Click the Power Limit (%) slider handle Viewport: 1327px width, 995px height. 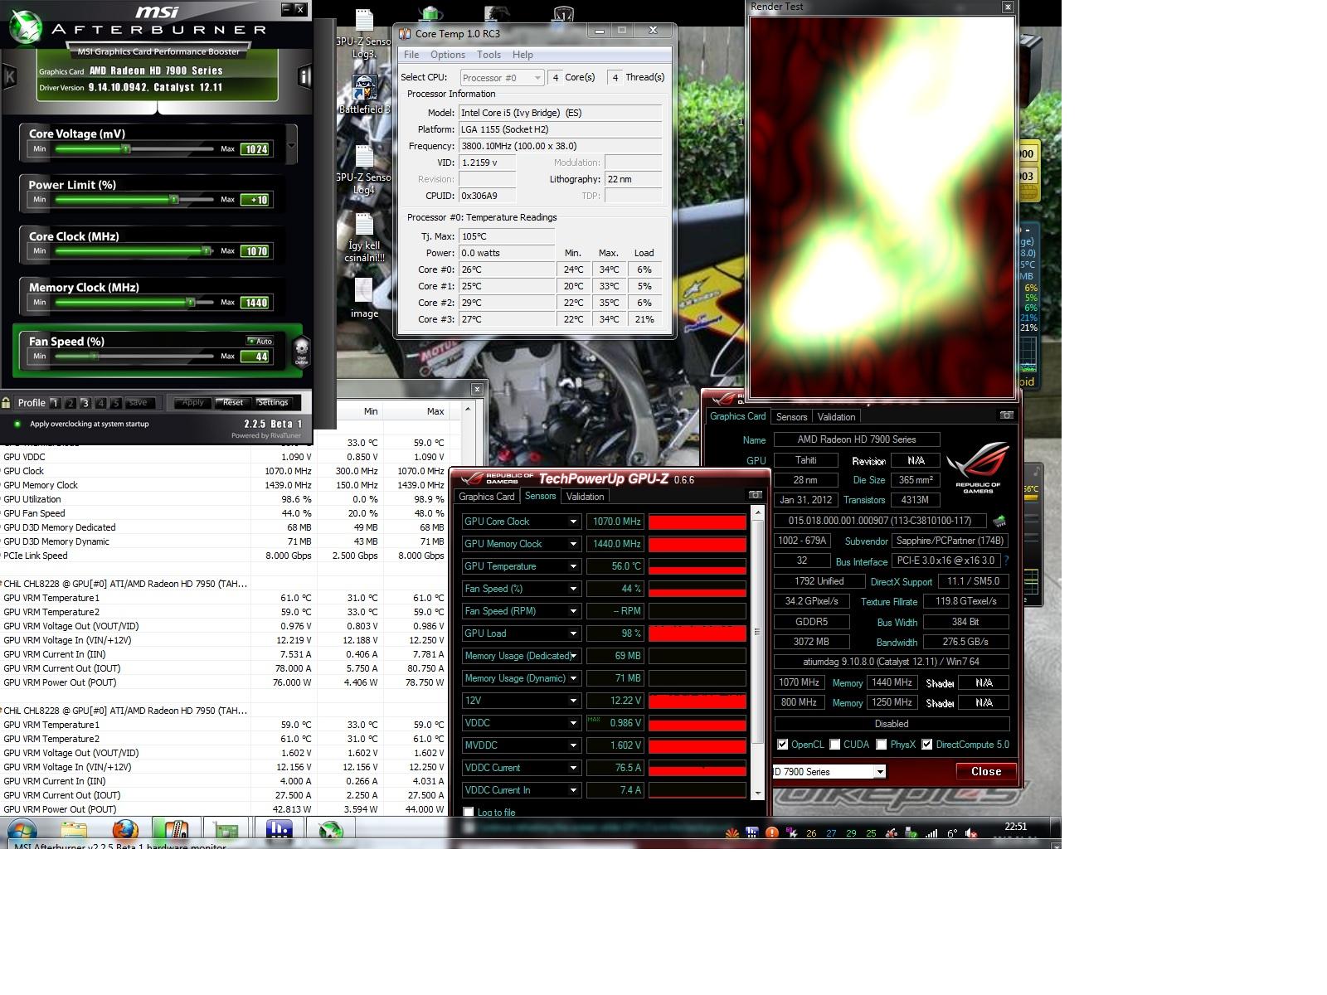click(x=173, y=199)
